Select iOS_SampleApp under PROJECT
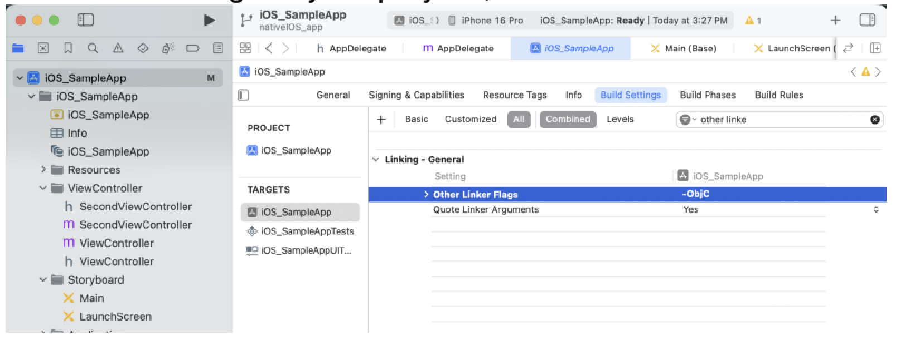The height and width of the screenshot is (345, 910). coord(289,151)
